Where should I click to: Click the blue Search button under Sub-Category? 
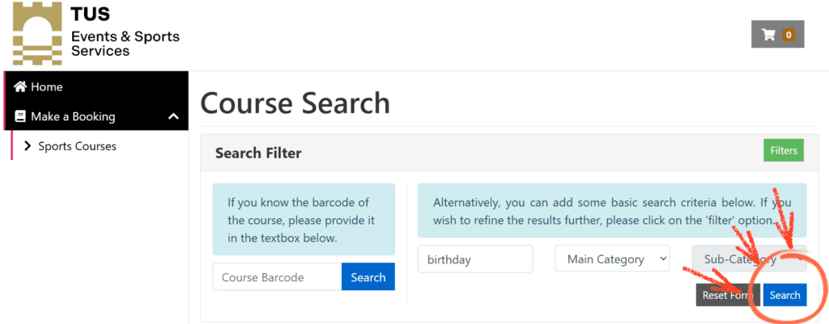[784, 295]
